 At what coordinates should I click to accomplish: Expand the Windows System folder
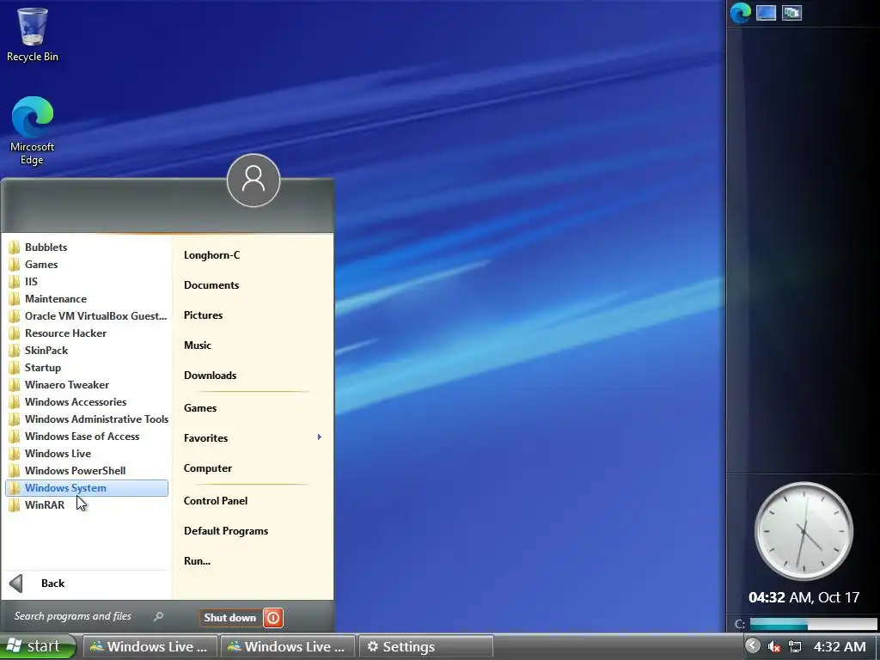pyautogui.click(x=87, y=488)
